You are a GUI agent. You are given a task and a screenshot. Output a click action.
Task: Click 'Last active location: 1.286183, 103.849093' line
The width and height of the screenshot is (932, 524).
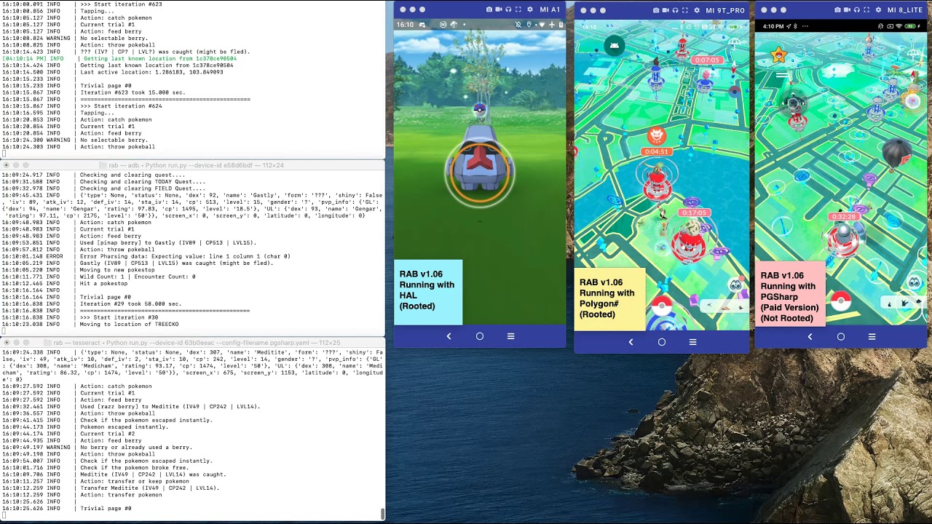click(x=151, y=72)
